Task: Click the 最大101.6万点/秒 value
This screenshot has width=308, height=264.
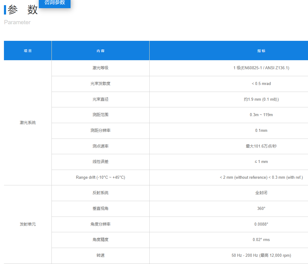Action: (x=261, y=146)
